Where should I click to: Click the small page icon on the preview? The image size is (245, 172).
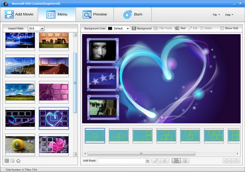point(162,117)
